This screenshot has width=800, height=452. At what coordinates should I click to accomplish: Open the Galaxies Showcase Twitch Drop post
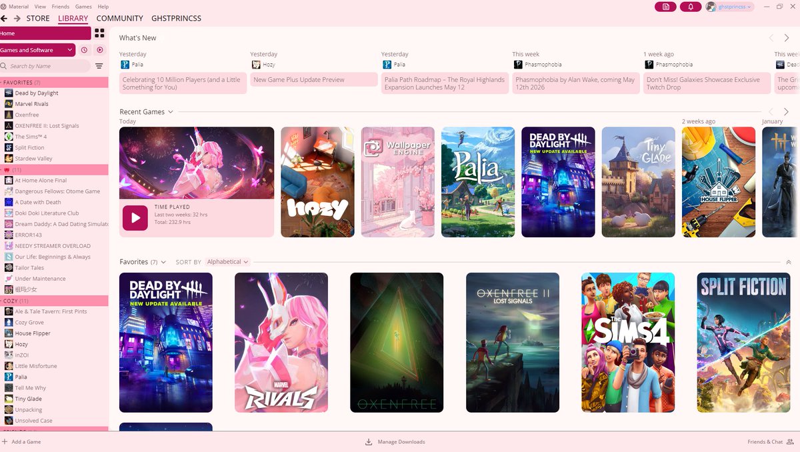(x=707, y=83)
